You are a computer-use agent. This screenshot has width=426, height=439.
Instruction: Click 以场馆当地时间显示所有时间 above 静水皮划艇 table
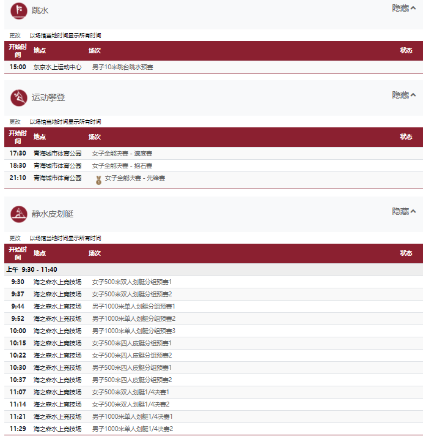[x=65, y=238]
